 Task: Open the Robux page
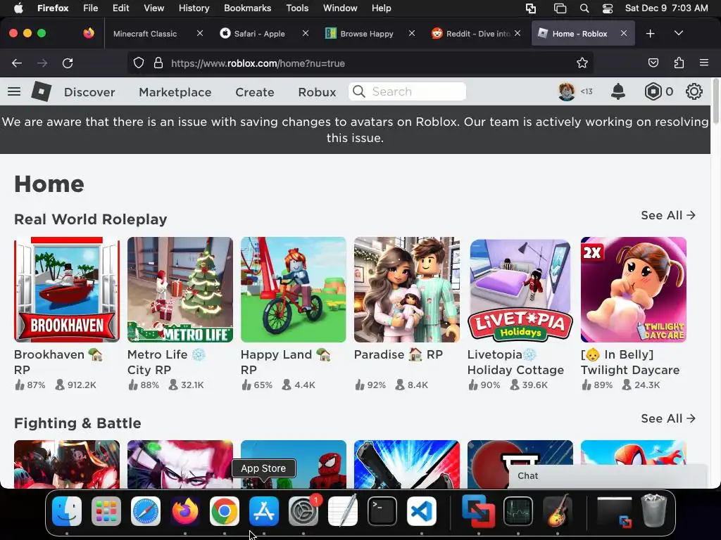point(317,92)
